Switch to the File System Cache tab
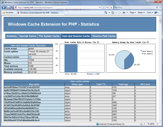Viewport: 163px width, 127px height. click(x=49, y=36)
